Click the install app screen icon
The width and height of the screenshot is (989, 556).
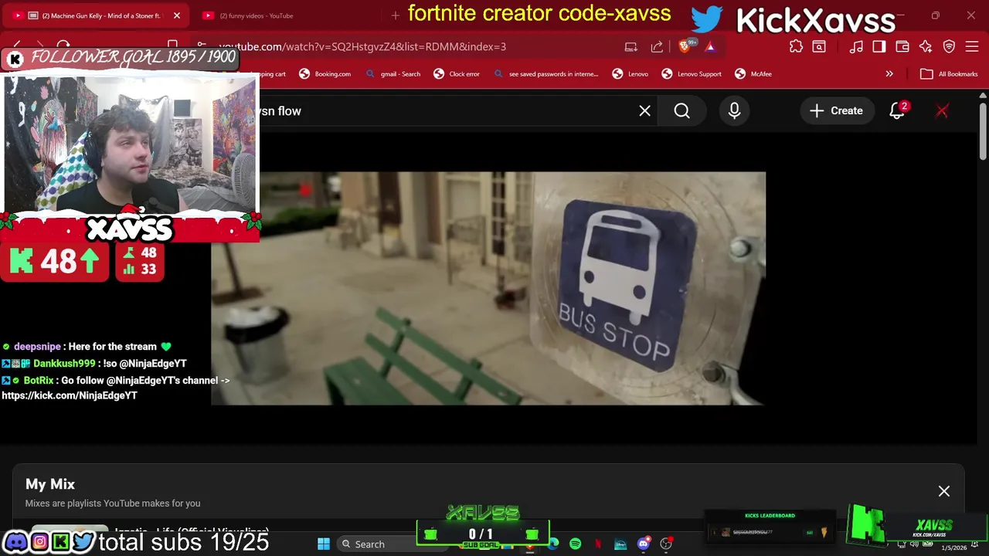pyautogui.click(x=631, y=47)
